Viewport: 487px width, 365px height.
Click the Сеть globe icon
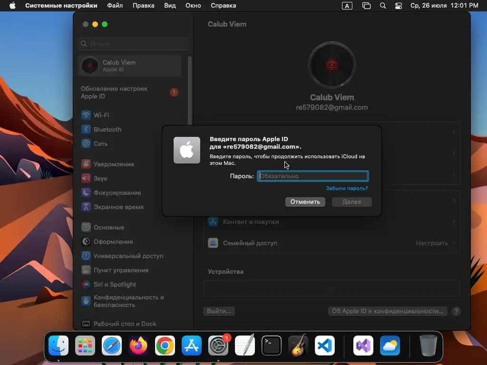point(86,144)
